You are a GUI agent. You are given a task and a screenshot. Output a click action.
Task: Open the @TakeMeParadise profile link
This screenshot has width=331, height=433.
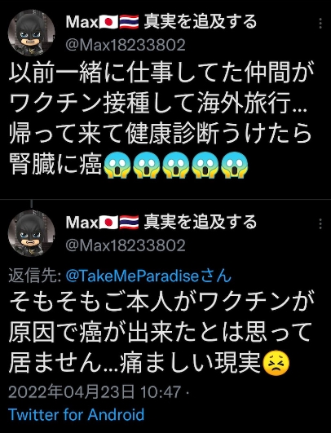click(148, 276)
